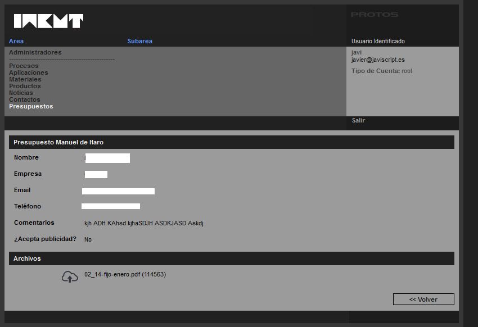Select Materiales in the menu
Screen dimensions: 478x327
[x=25, y=79]
